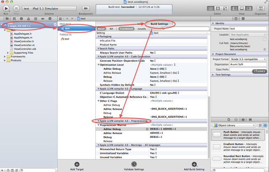Toggle the Navigator pane view button
The image size is (269, 172).
click(x=235, y=8)
